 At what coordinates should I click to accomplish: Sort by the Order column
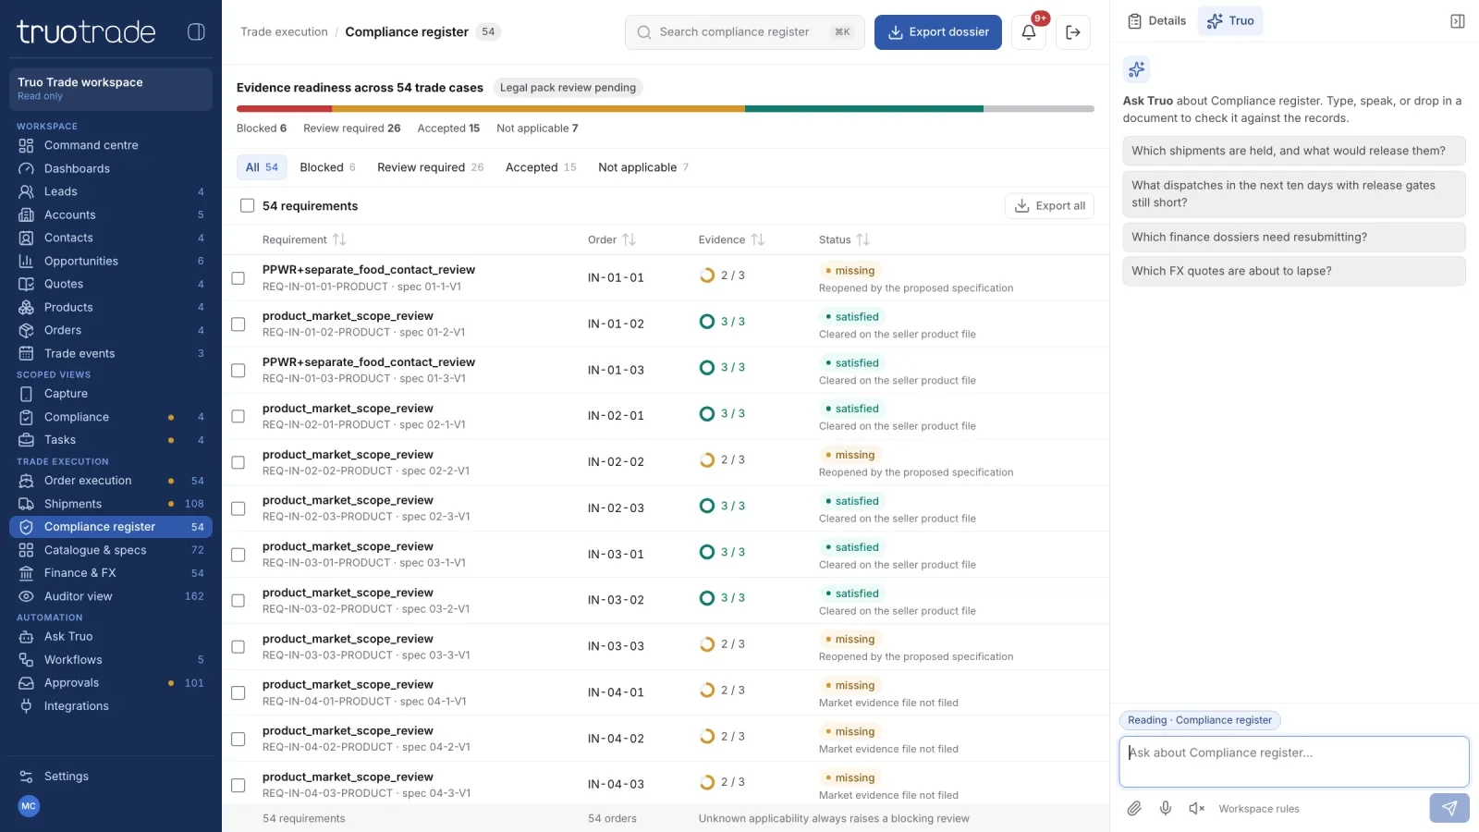click(612, 239)
